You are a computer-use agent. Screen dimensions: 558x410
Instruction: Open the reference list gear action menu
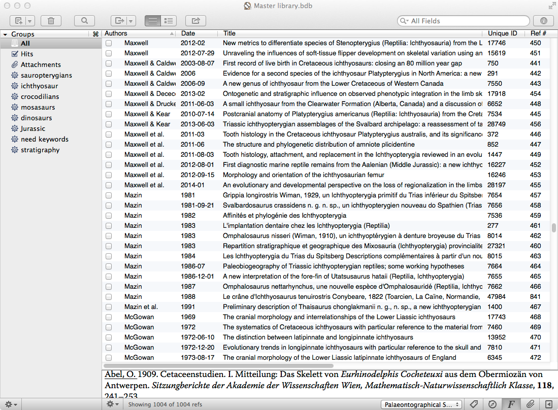[112, 404]
